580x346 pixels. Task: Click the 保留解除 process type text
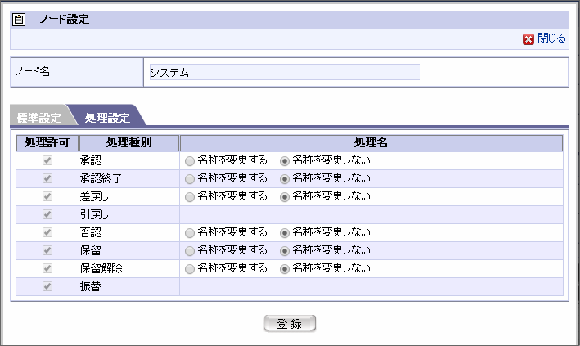[x=101, y=268]
